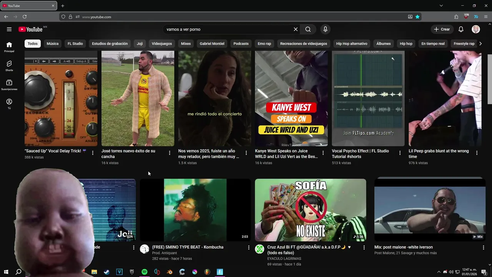Select the Música filter chip

pos(53,44)
